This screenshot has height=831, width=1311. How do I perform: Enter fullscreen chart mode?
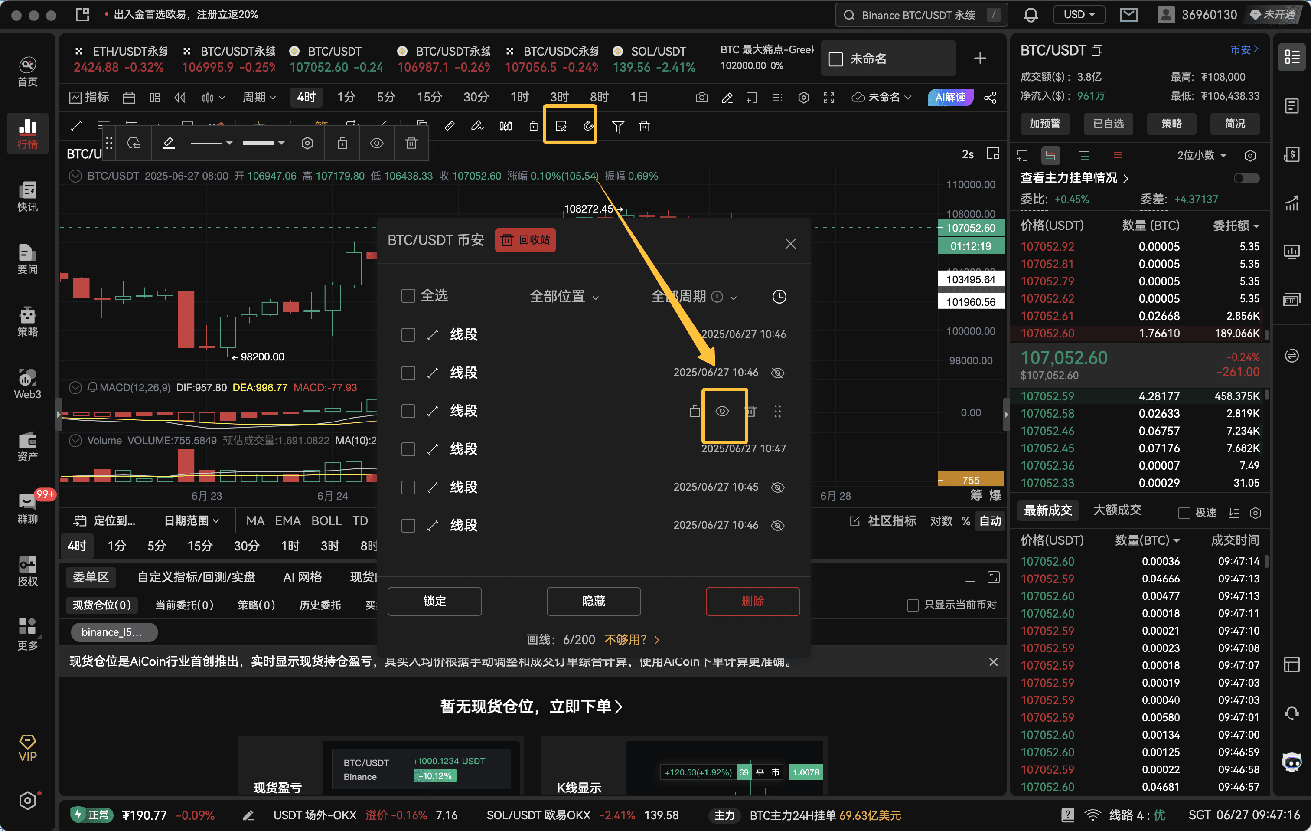[x=828, y=98]
